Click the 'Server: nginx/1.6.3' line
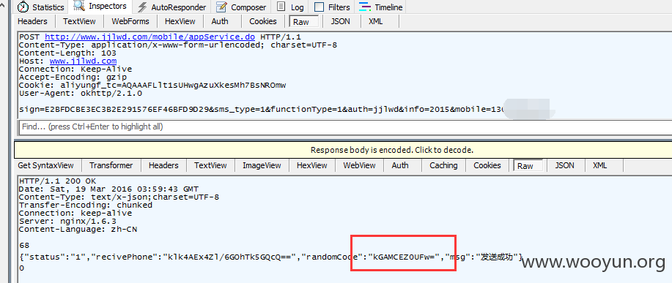This screenshot has height=283, width=672. click(x=67, y=221)
